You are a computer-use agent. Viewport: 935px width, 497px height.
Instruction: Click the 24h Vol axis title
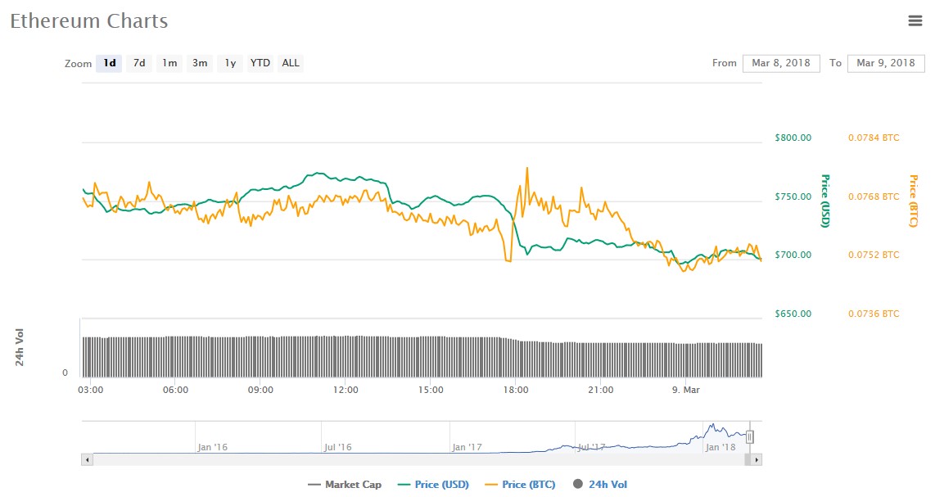(20, 347)
